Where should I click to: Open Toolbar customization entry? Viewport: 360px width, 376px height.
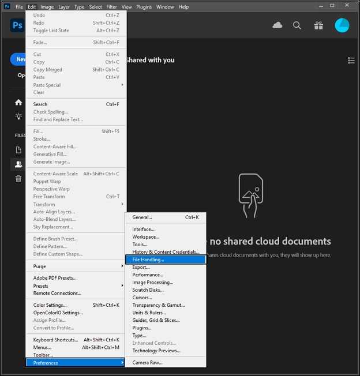tap(76, 355)
